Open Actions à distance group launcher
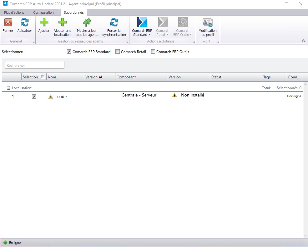The image size is (308, 247). click(194, 42)
